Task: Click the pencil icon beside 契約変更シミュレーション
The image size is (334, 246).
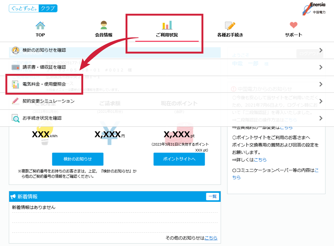Action: click(15, 101)
